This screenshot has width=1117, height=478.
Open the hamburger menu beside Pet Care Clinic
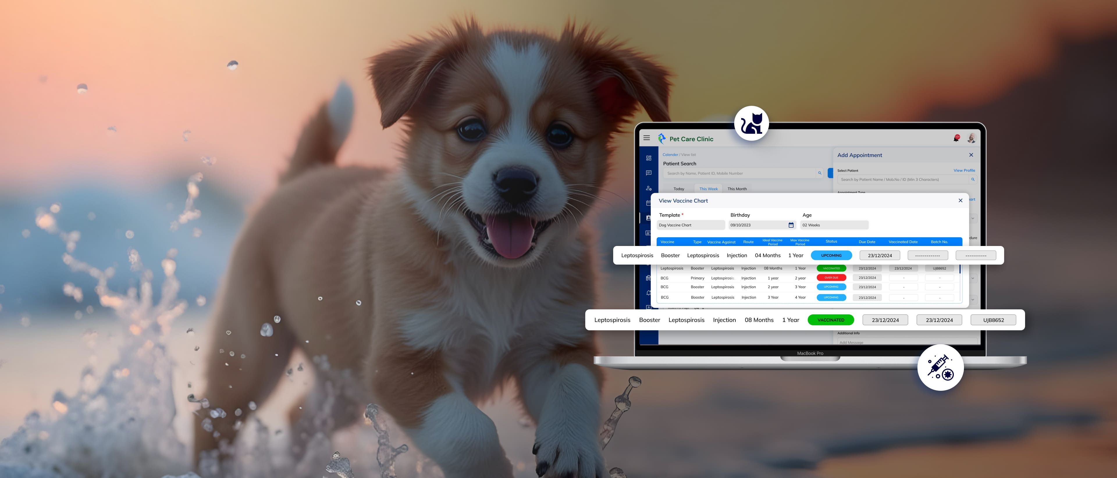pyautogui.click(x=647, y=138)
